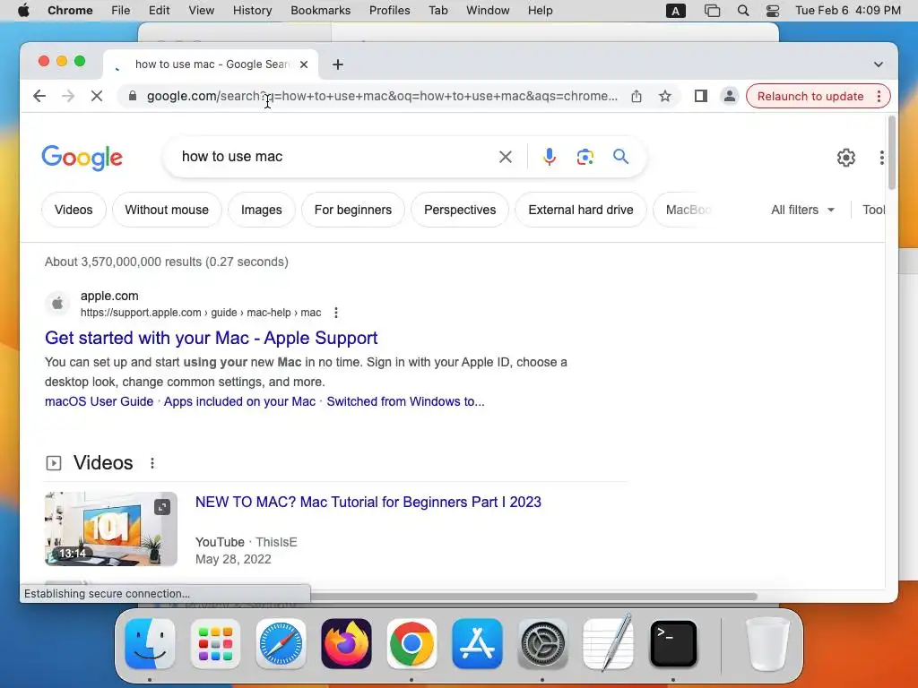The width and height of the screenshot is (918, 688).
Task: Go back with the browser back arrow
Action: [39, 96]
